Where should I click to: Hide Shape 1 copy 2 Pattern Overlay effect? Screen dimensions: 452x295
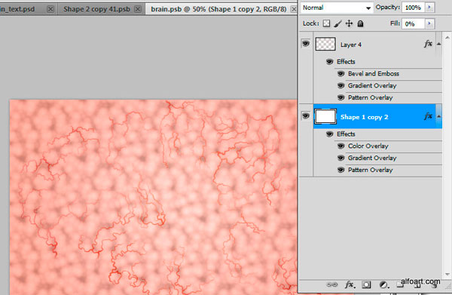pos(341,171)
